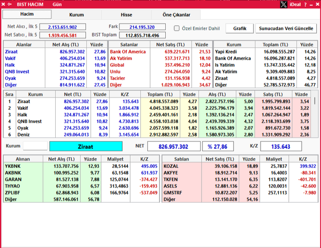Click the cyan Ziraat institution button
321x248 pixels.
[86, 146]
